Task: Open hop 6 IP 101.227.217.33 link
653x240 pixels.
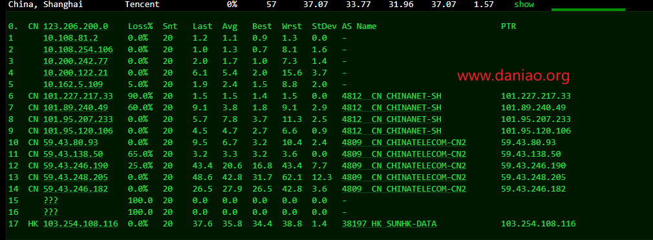Action: click(x=78, y=96)
